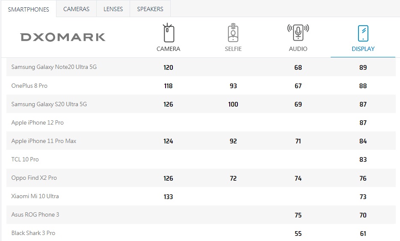Open the Black Shark 3 Pro entry
Image resolution: width=400 pixels, height=241 pixels.
pyautogui.click(x=33, y=233)
